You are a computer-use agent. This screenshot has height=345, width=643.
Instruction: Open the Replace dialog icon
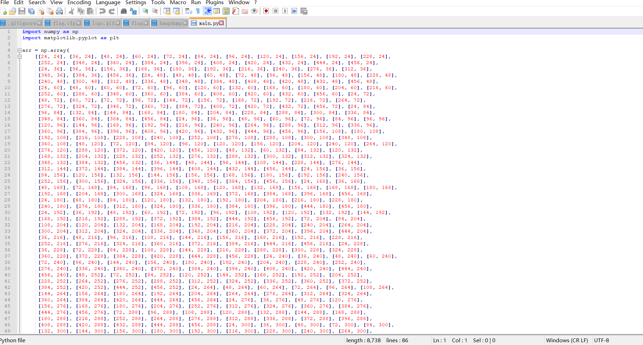[133, 11]
